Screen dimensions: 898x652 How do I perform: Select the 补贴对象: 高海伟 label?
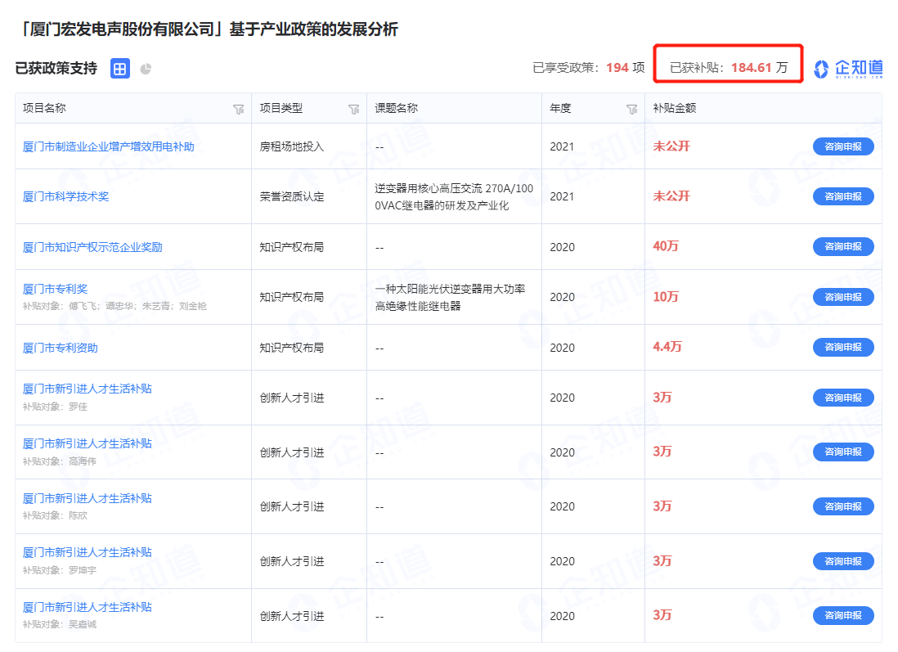click(60, 461)
